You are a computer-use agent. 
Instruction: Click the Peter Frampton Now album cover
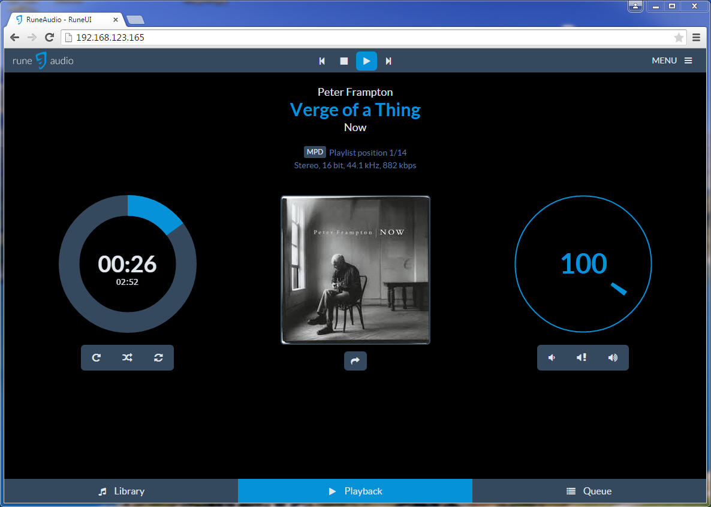click(x=355, y=270)
